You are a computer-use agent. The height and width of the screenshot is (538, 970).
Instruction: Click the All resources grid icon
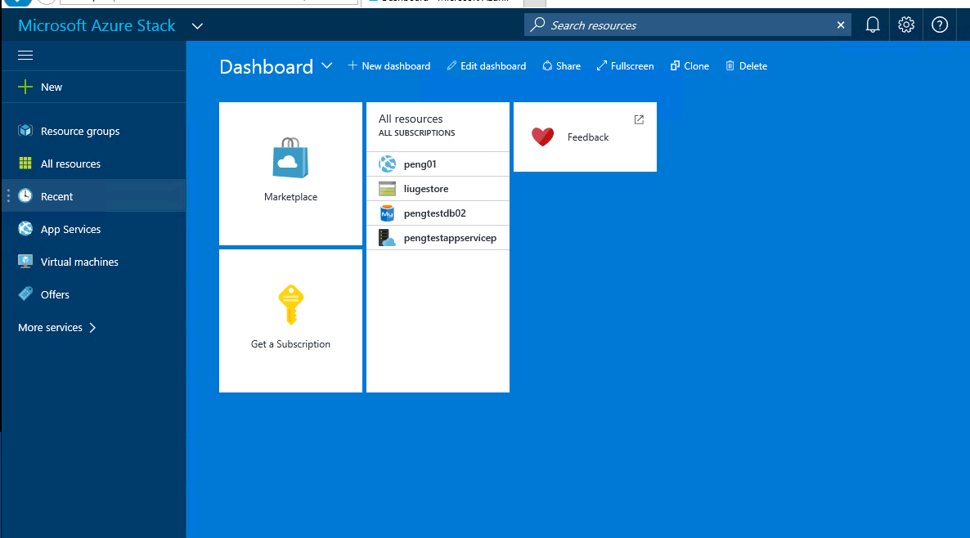(25, 164)
